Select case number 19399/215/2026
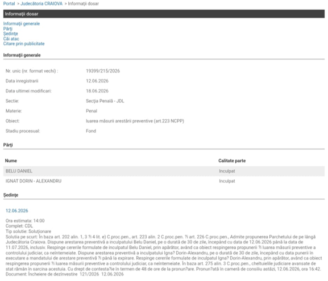 (x=103, y=71)
